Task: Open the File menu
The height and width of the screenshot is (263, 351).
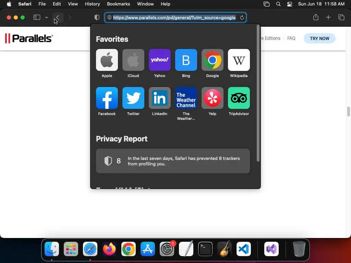Action: 42,4
